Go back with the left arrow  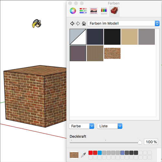coord(72,23)
